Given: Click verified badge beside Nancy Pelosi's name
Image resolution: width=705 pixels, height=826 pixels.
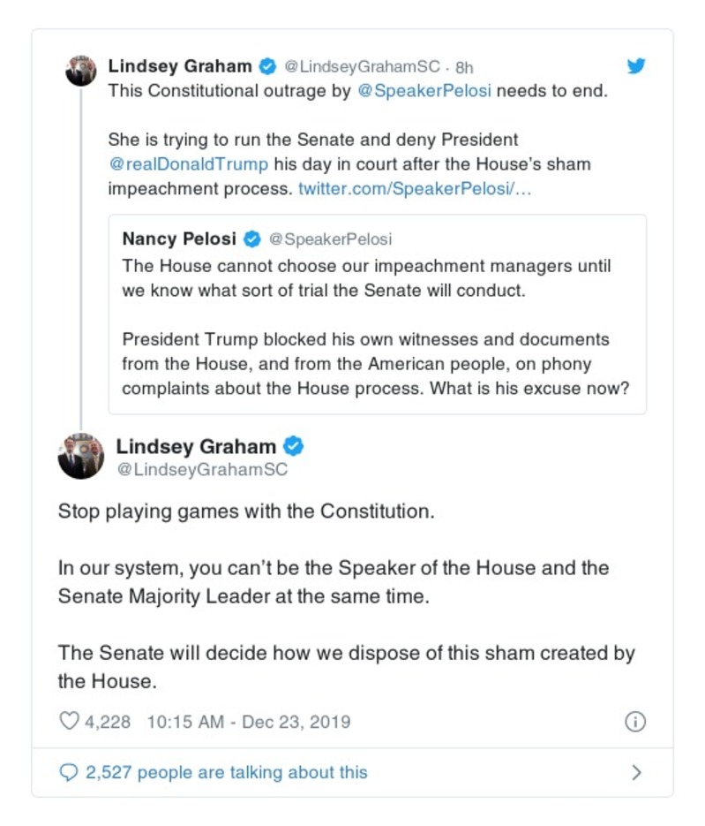Looking at the screenshot, I should [x=251, y=239].
